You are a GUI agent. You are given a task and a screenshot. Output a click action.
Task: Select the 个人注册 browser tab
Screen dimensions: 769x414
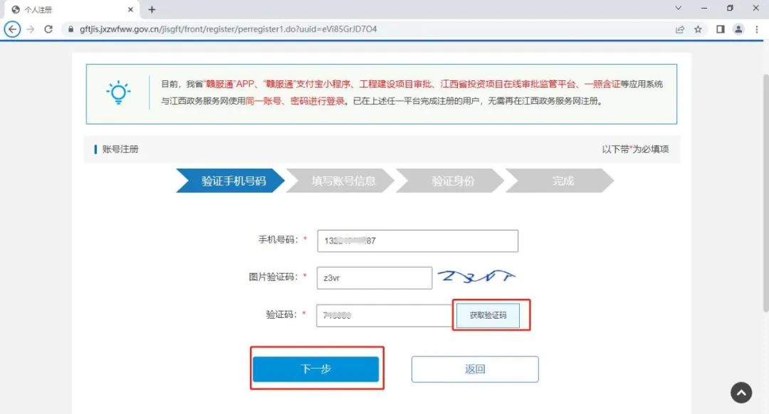click(x=68, y=9)
